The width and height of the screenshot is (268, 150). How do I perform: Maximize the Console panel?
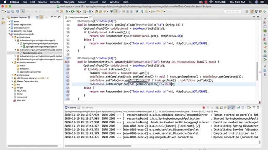258,107
